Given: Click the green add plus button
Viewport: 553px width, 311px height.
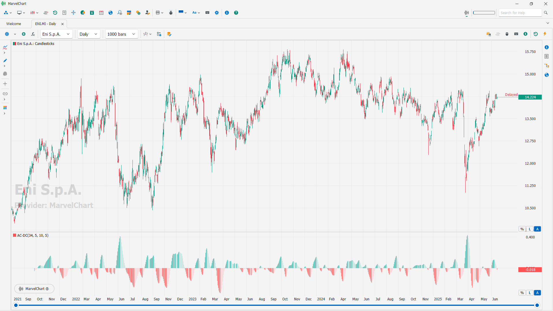Looking at the screenshot, I should [x=24, y=34].
